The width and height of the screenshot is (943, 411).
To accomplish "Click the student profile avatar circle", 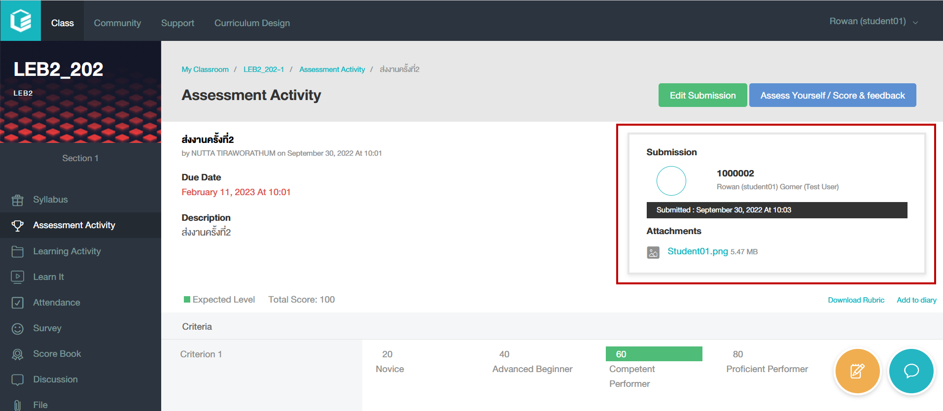I will point(671,181).
